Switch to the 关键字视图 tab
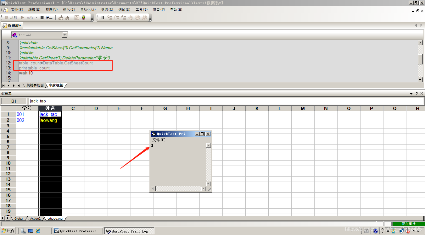Image resolution: width=425 pixels, height=235 pixels. (x=35, y=85)
